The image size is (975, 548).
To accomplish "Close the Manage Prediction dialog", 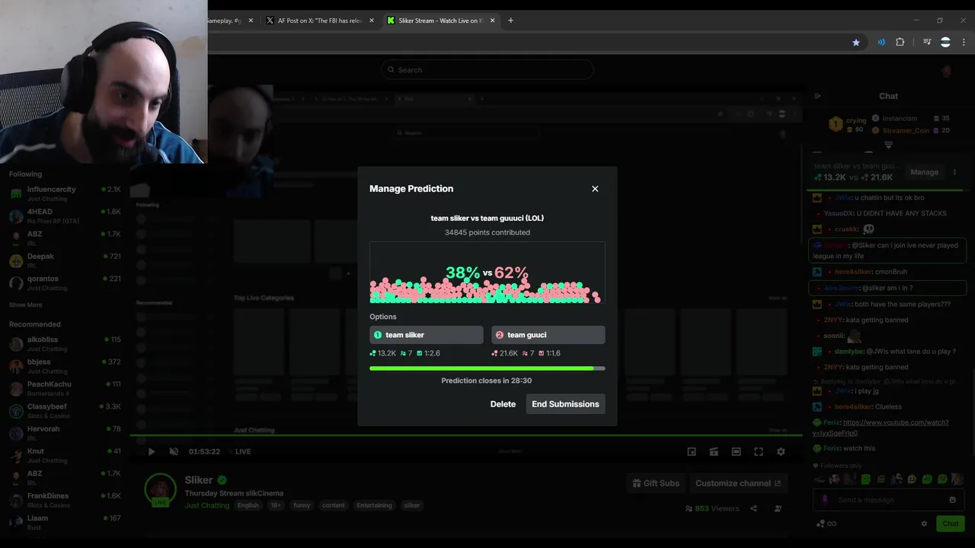I will pos(595,189).
